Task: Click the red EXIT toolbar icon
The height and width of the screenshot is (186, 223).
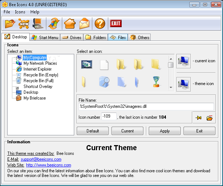Action: (x=116, y=23)
